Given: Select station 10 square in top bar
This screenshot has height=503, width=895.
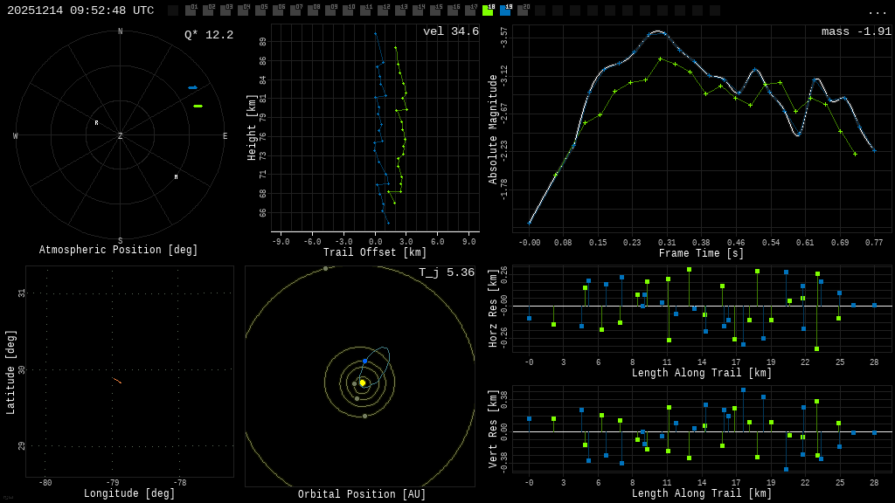Looking at the screenshot, I should point(348,10).
